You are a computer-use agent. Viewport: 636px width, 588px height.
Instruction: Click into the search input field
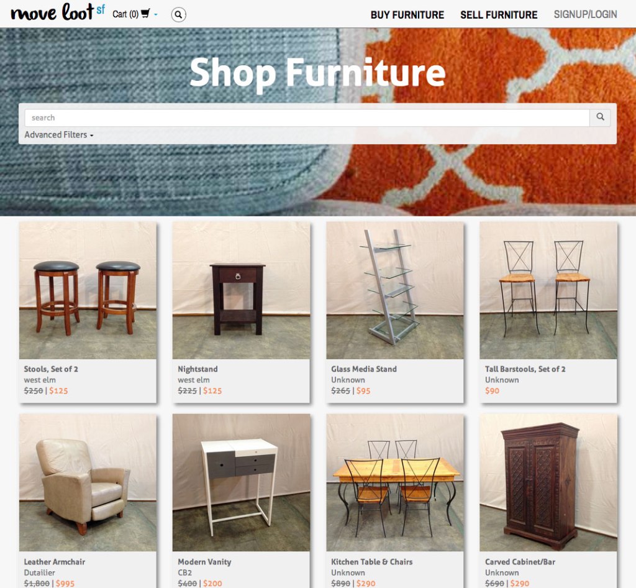307,117
